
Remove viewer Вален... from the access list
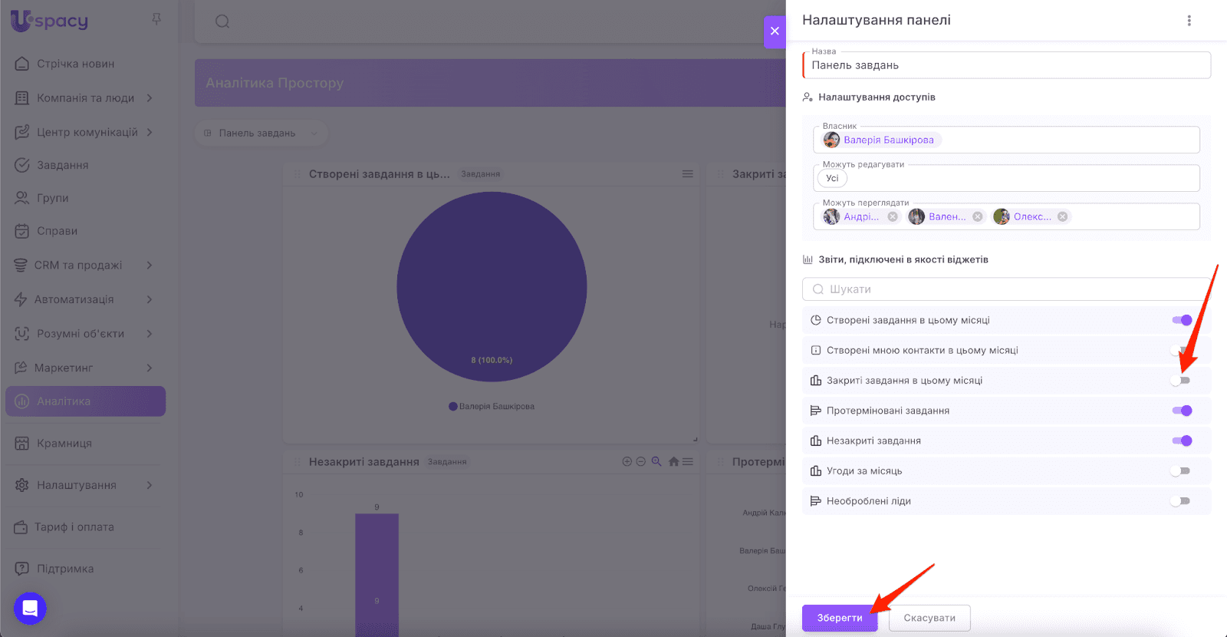[978, 216]
